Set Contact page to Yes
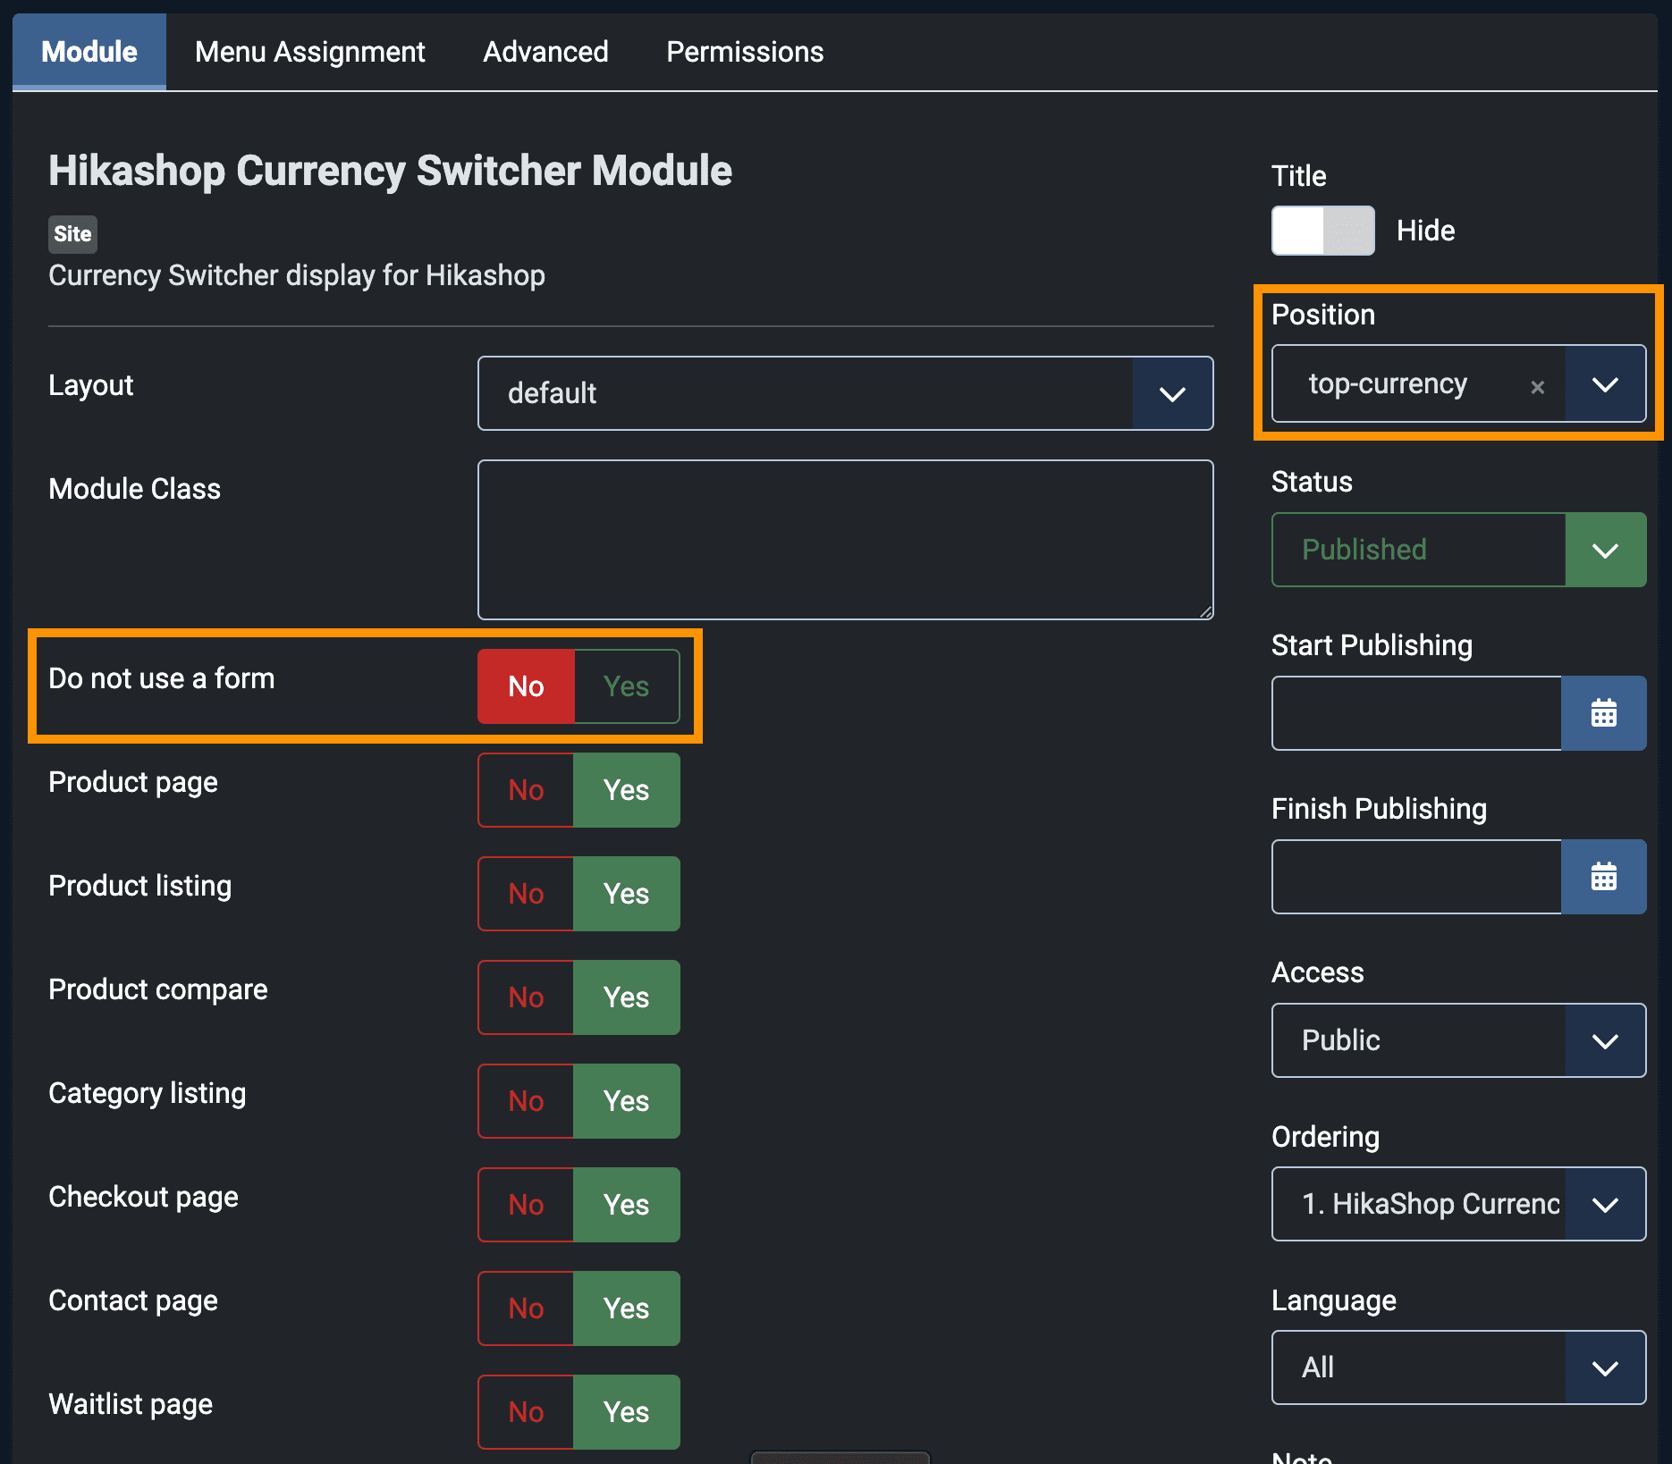This screenshot has height=1464, width=1672. 627,1308
